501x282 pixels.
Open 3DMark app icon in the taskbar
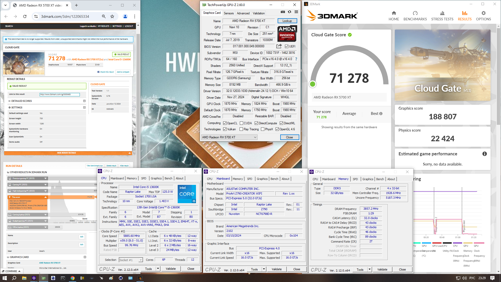tap(140, 278)
